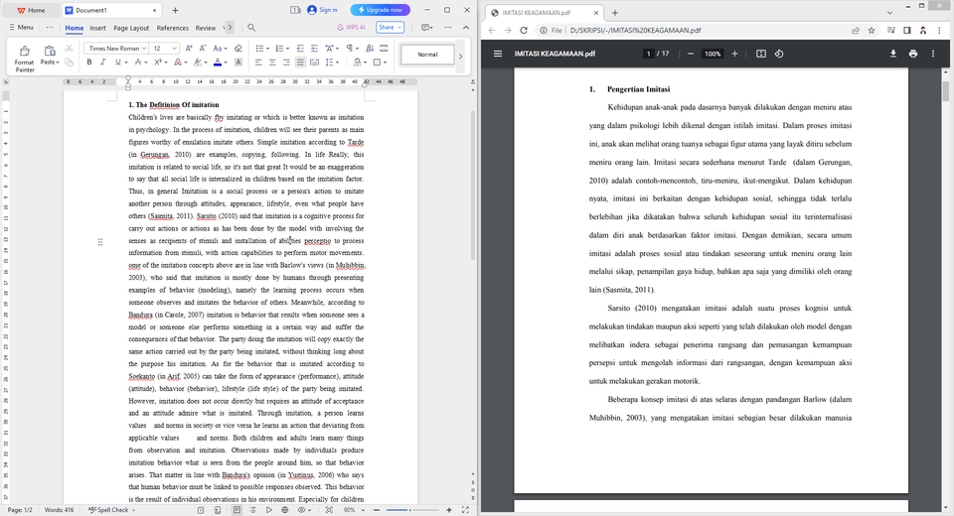
Task: Toggle underline formatting
Action: pyautogui.click(x=117, y=62)
